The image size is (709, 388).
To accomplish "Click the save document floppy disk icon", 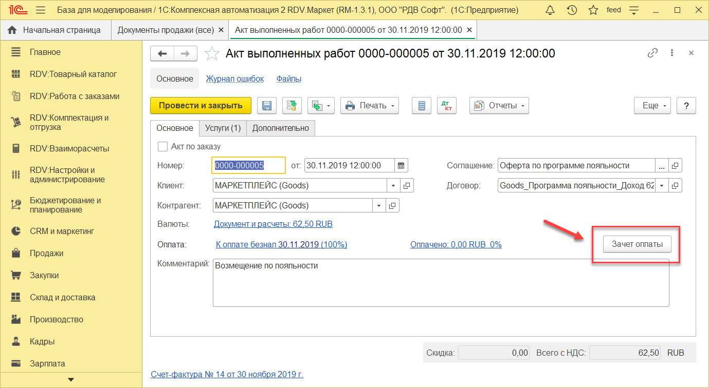I will [267, 106].
